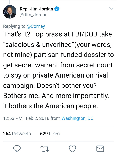The image size is (117, 152).
Task: Tap the reply speech bubble icon
Action: coord(17,148)
